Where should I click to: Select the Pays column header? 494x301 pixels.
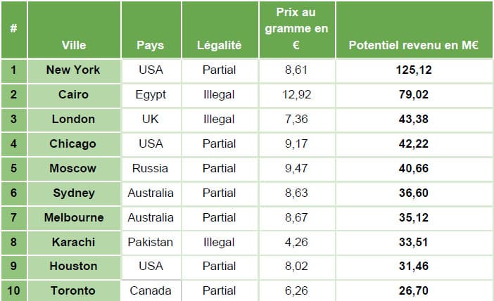pos(151,45)
